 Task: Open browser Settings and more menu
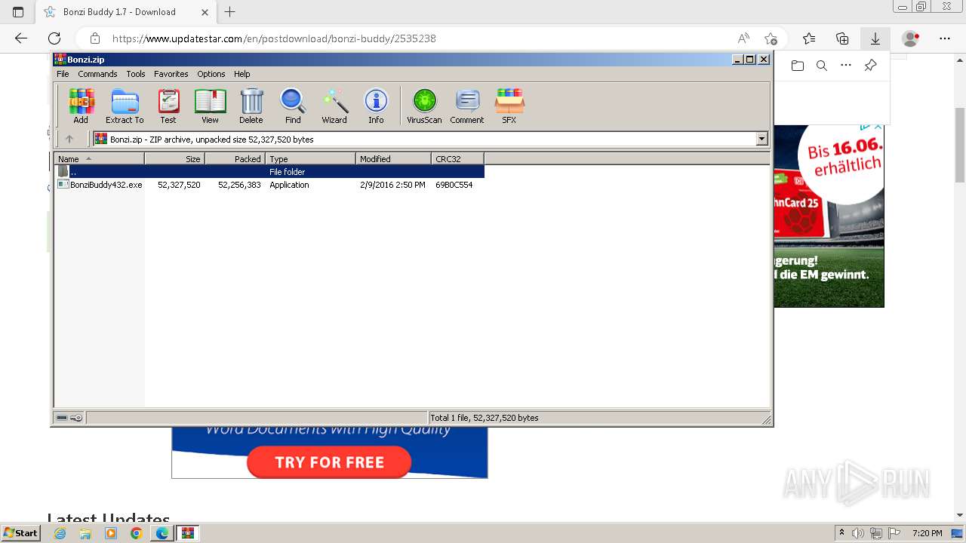pos(945,38)
